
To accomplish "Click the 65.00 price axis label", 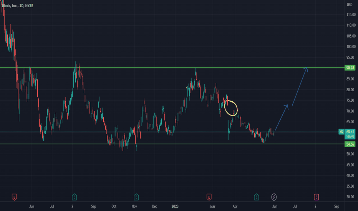I will tap(350, 122).
